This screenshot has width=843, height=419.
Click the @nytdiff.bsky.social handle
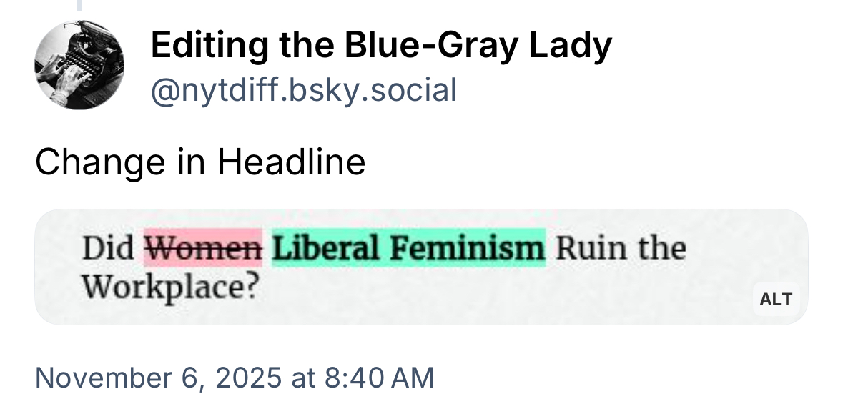point(303,91)
